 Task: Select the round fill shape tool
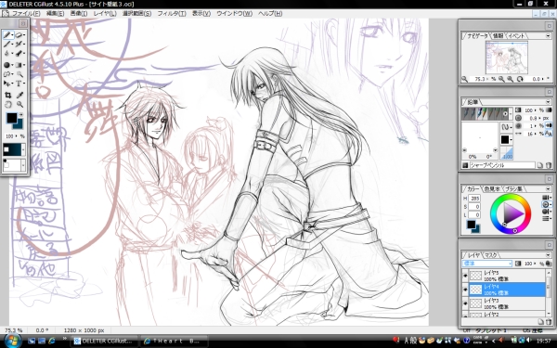(x=7, y=65)
